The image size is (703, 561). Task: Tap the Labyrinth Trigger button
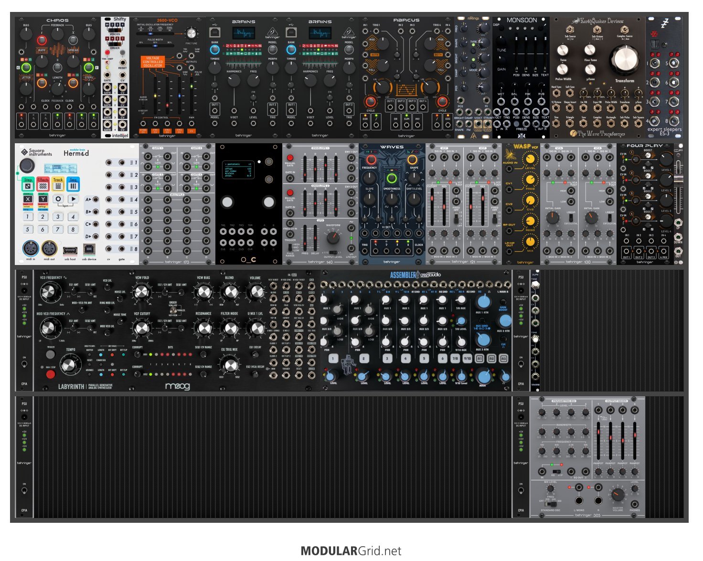pyautogui.click(x=50, y=354)
